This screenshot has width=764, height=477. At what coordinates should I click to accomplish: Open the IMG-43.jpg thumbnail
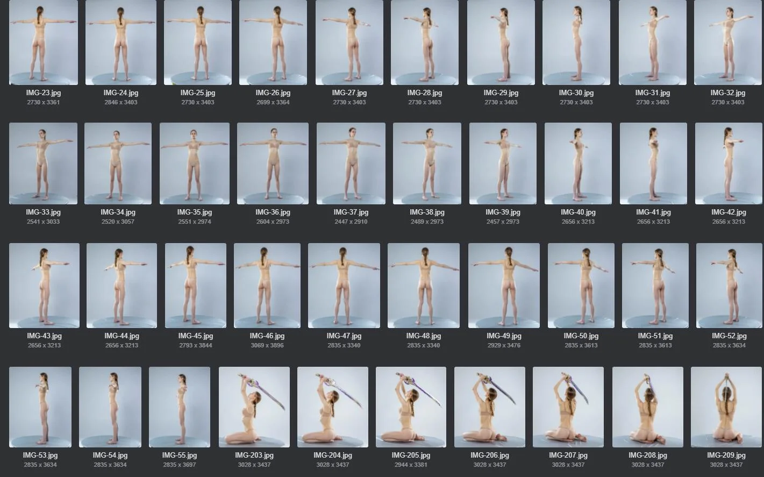[x=44, y=286]
